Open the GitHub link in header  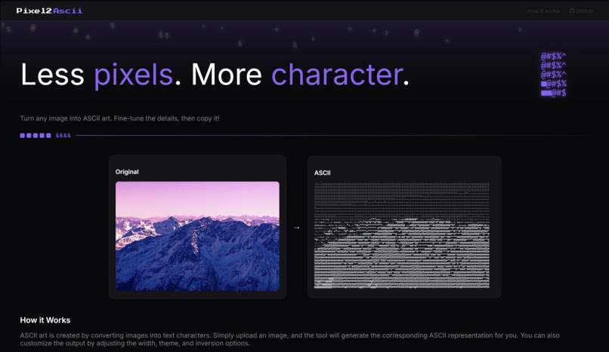pyautogui.click(x=581, y=11)
